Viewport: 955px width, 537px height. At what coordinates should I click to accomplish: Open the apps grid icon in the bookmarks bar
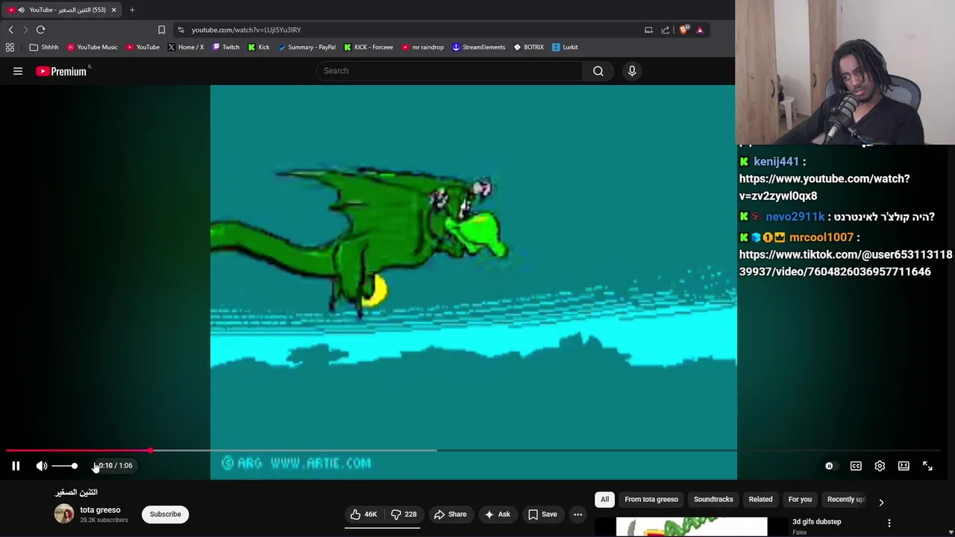(10, 47)
